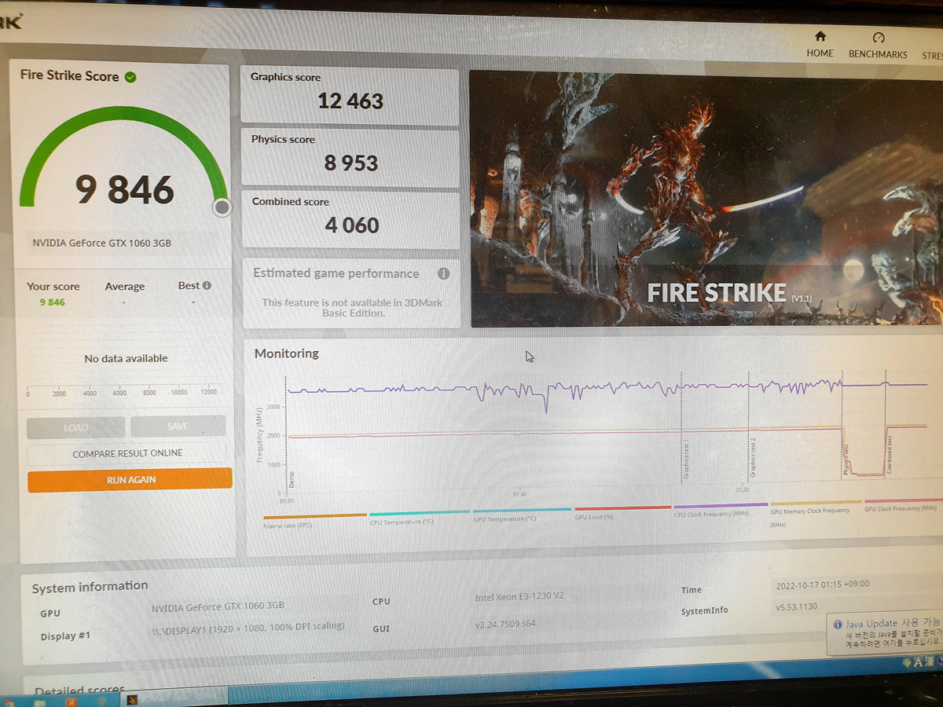Click the Graphics test 2 marker in chart
The width and height of the screenshot is (943, 707).
[x=753, y=457]
